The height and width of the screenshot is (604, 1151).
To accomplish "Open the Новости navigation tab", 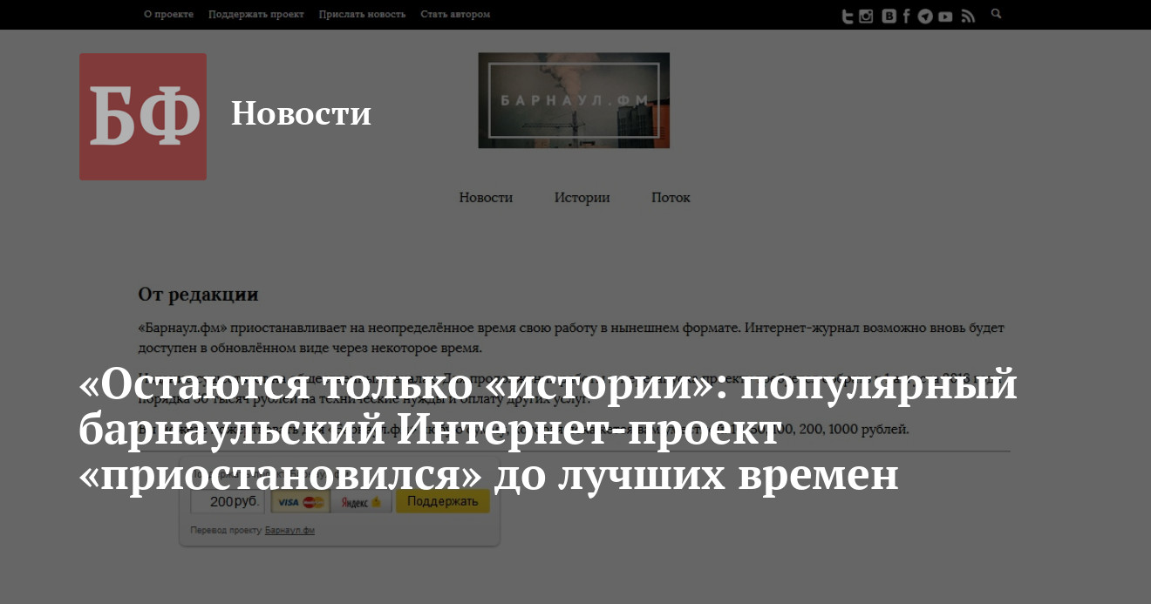I will 486,198.
